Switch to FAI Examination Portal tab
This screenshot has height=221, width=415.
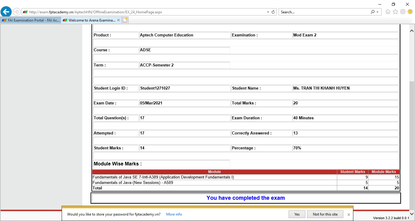[31, 20]
